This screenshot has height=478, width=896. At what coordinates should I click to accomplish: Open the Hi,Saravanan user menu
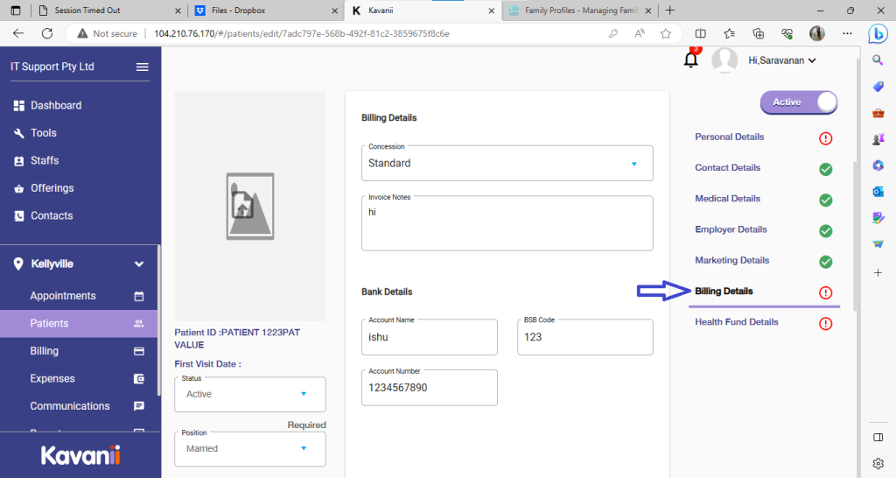pos(781,60)
